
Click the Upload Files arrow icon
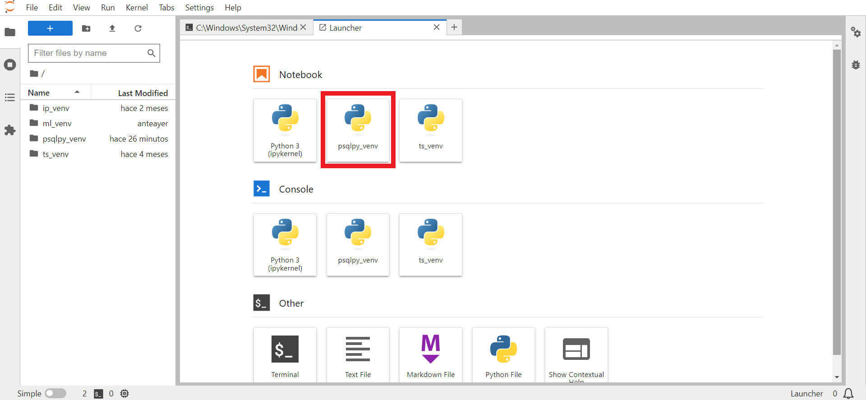click(x=112, y=28)
